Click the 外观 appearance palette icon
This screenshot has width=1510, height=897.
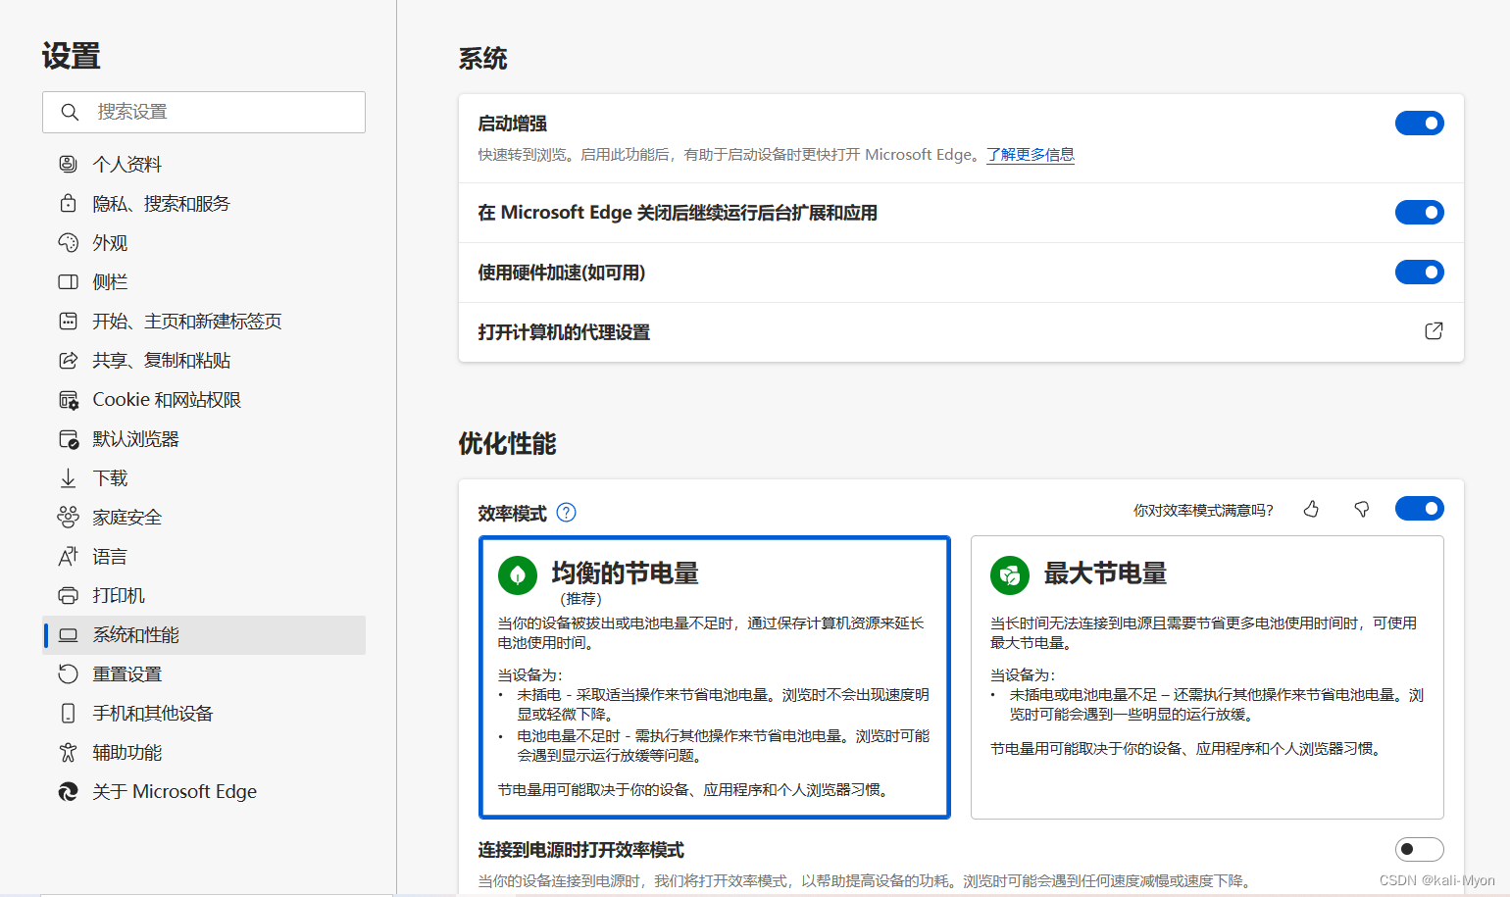pyautogui.click(x=68, y=242)
